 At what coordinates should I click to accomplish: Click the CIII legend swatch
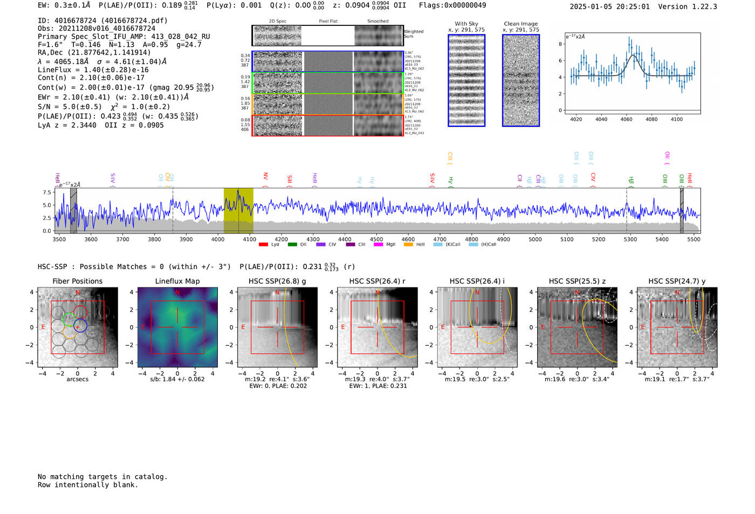click(351, 244)
